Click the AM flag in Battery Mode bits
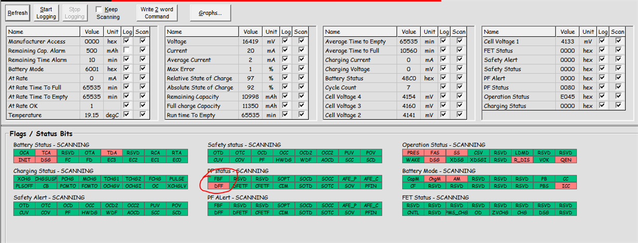Image resolution: width=638 pixels, height=243 pixels. (456, 179)
